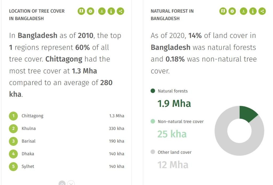Viewport: 273px width, 185px height.
Task: Open settings for Natural Forest in Bangladesh
Action: click(232, 11)
